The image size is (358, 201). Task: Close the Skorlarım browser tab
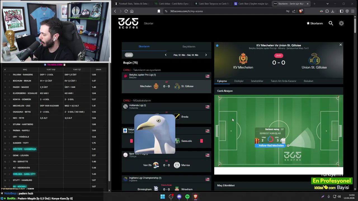click(x=308, y=4)
